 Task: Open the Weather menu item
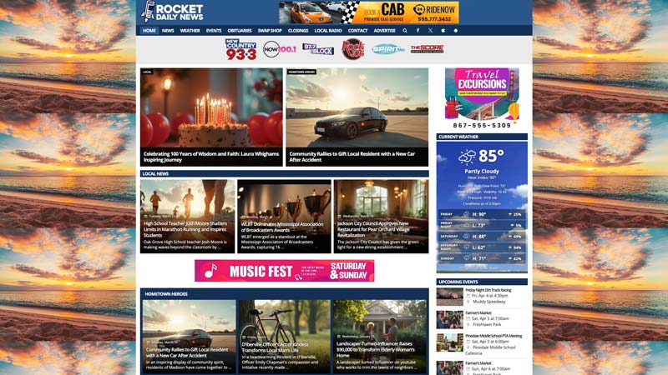pyautogui.click(x=190, y=30)
